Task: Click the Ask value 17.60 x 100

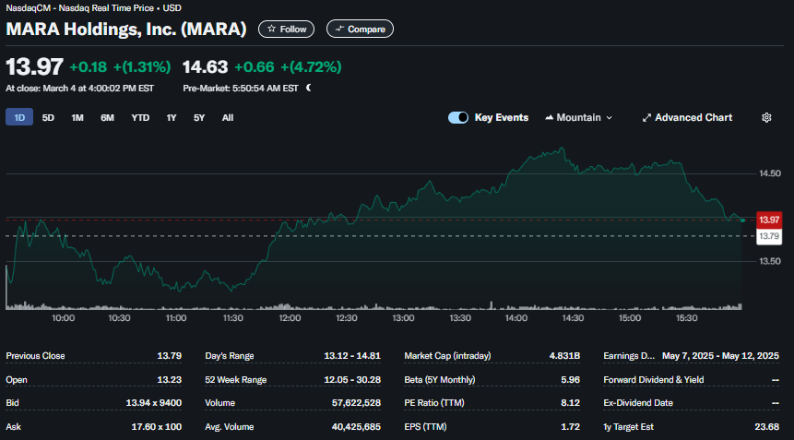Action: point(157,427)
